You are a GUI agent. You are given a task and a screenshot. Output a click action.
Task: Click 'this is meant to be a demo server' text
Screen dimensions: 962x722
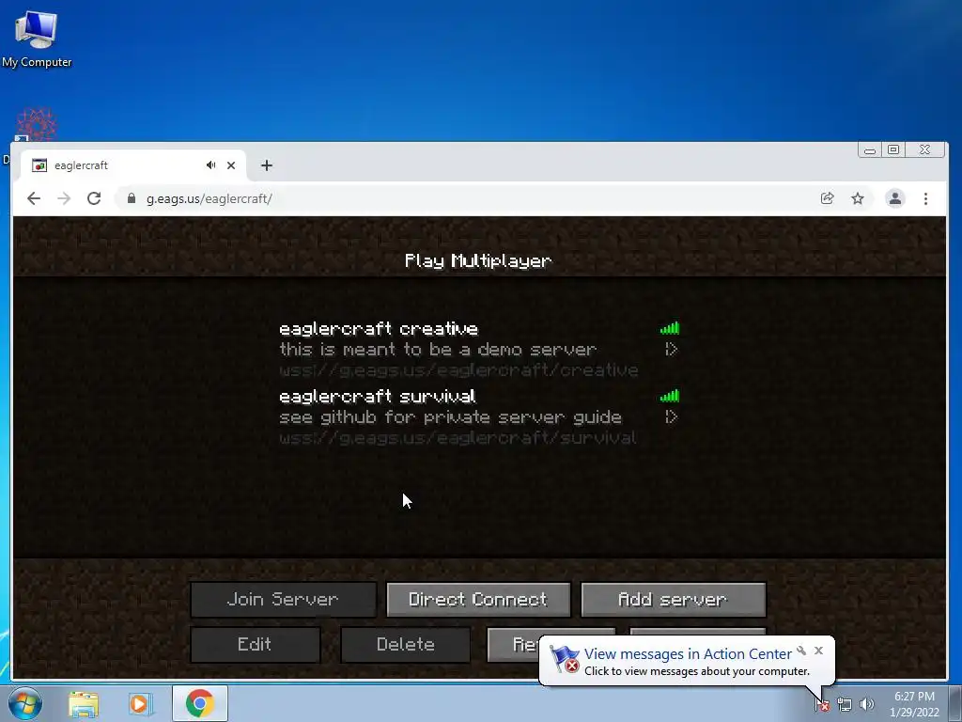(x=438, y=350)
